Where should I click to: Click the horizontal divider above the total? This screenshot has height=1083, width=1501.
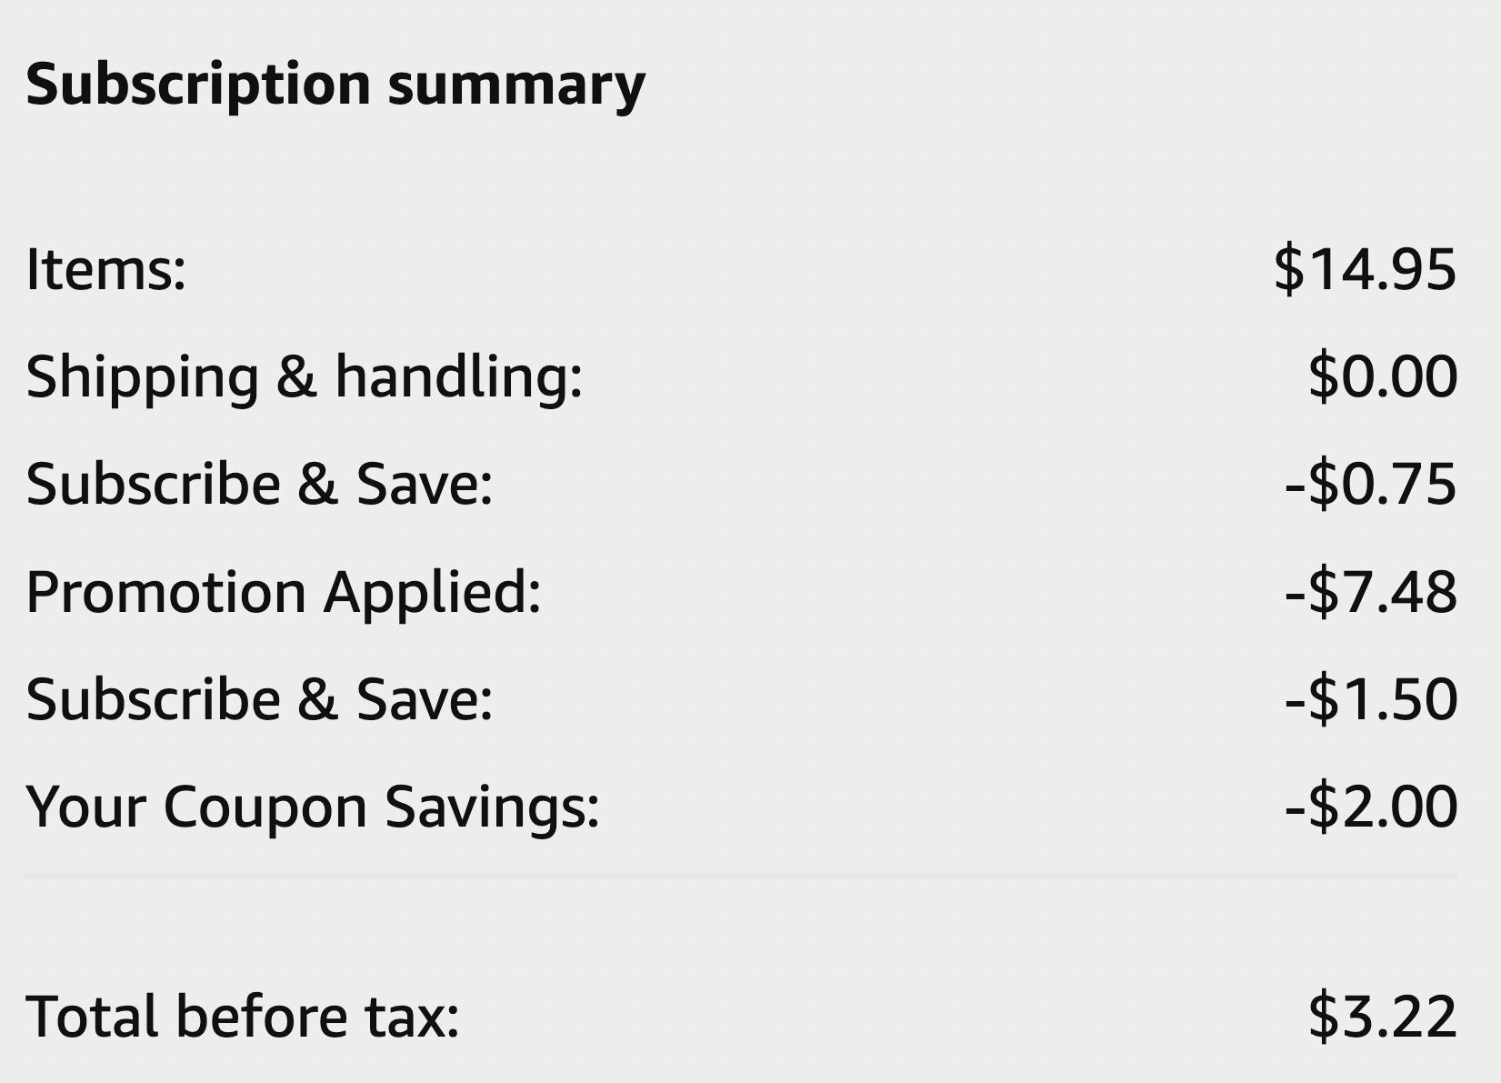[x=741, y=876]
